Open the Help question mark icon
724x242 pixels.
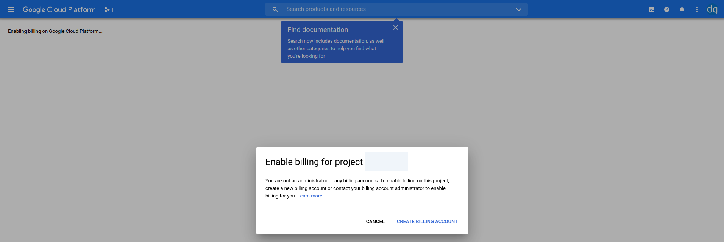(667, 9)
